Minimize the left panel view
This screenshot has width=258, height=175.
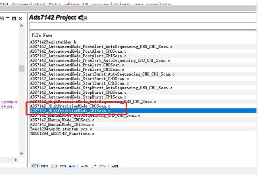coord(8,18)
